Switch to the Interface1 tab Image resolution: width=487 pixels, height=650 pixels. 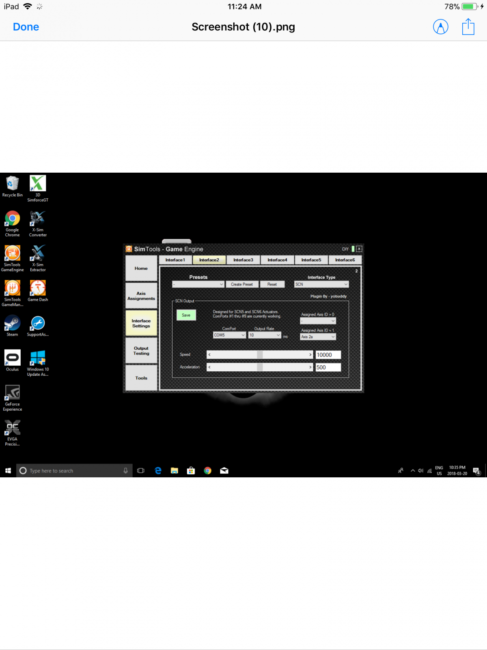[x=175, y=260]
